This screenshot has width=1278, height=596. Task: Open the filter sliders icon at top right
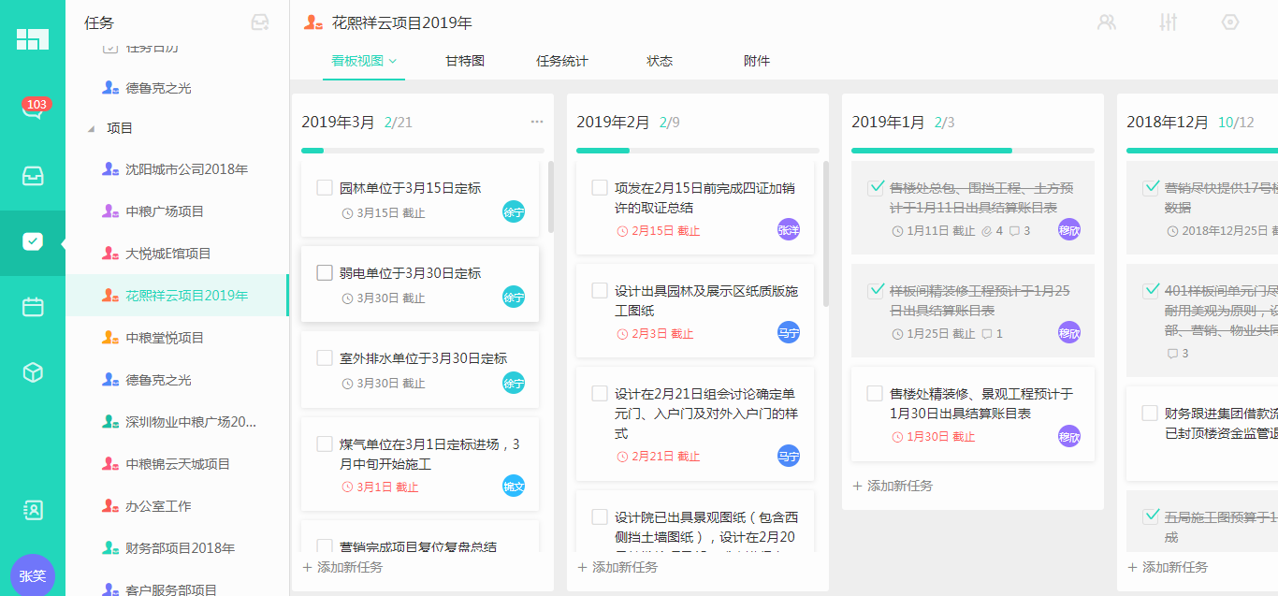click(x=1168, y=22)
